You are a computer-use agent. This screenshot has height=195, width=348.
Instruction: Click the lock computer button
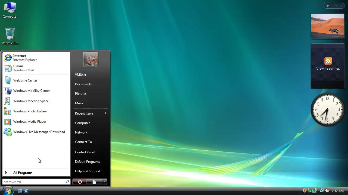pos(94,182)
